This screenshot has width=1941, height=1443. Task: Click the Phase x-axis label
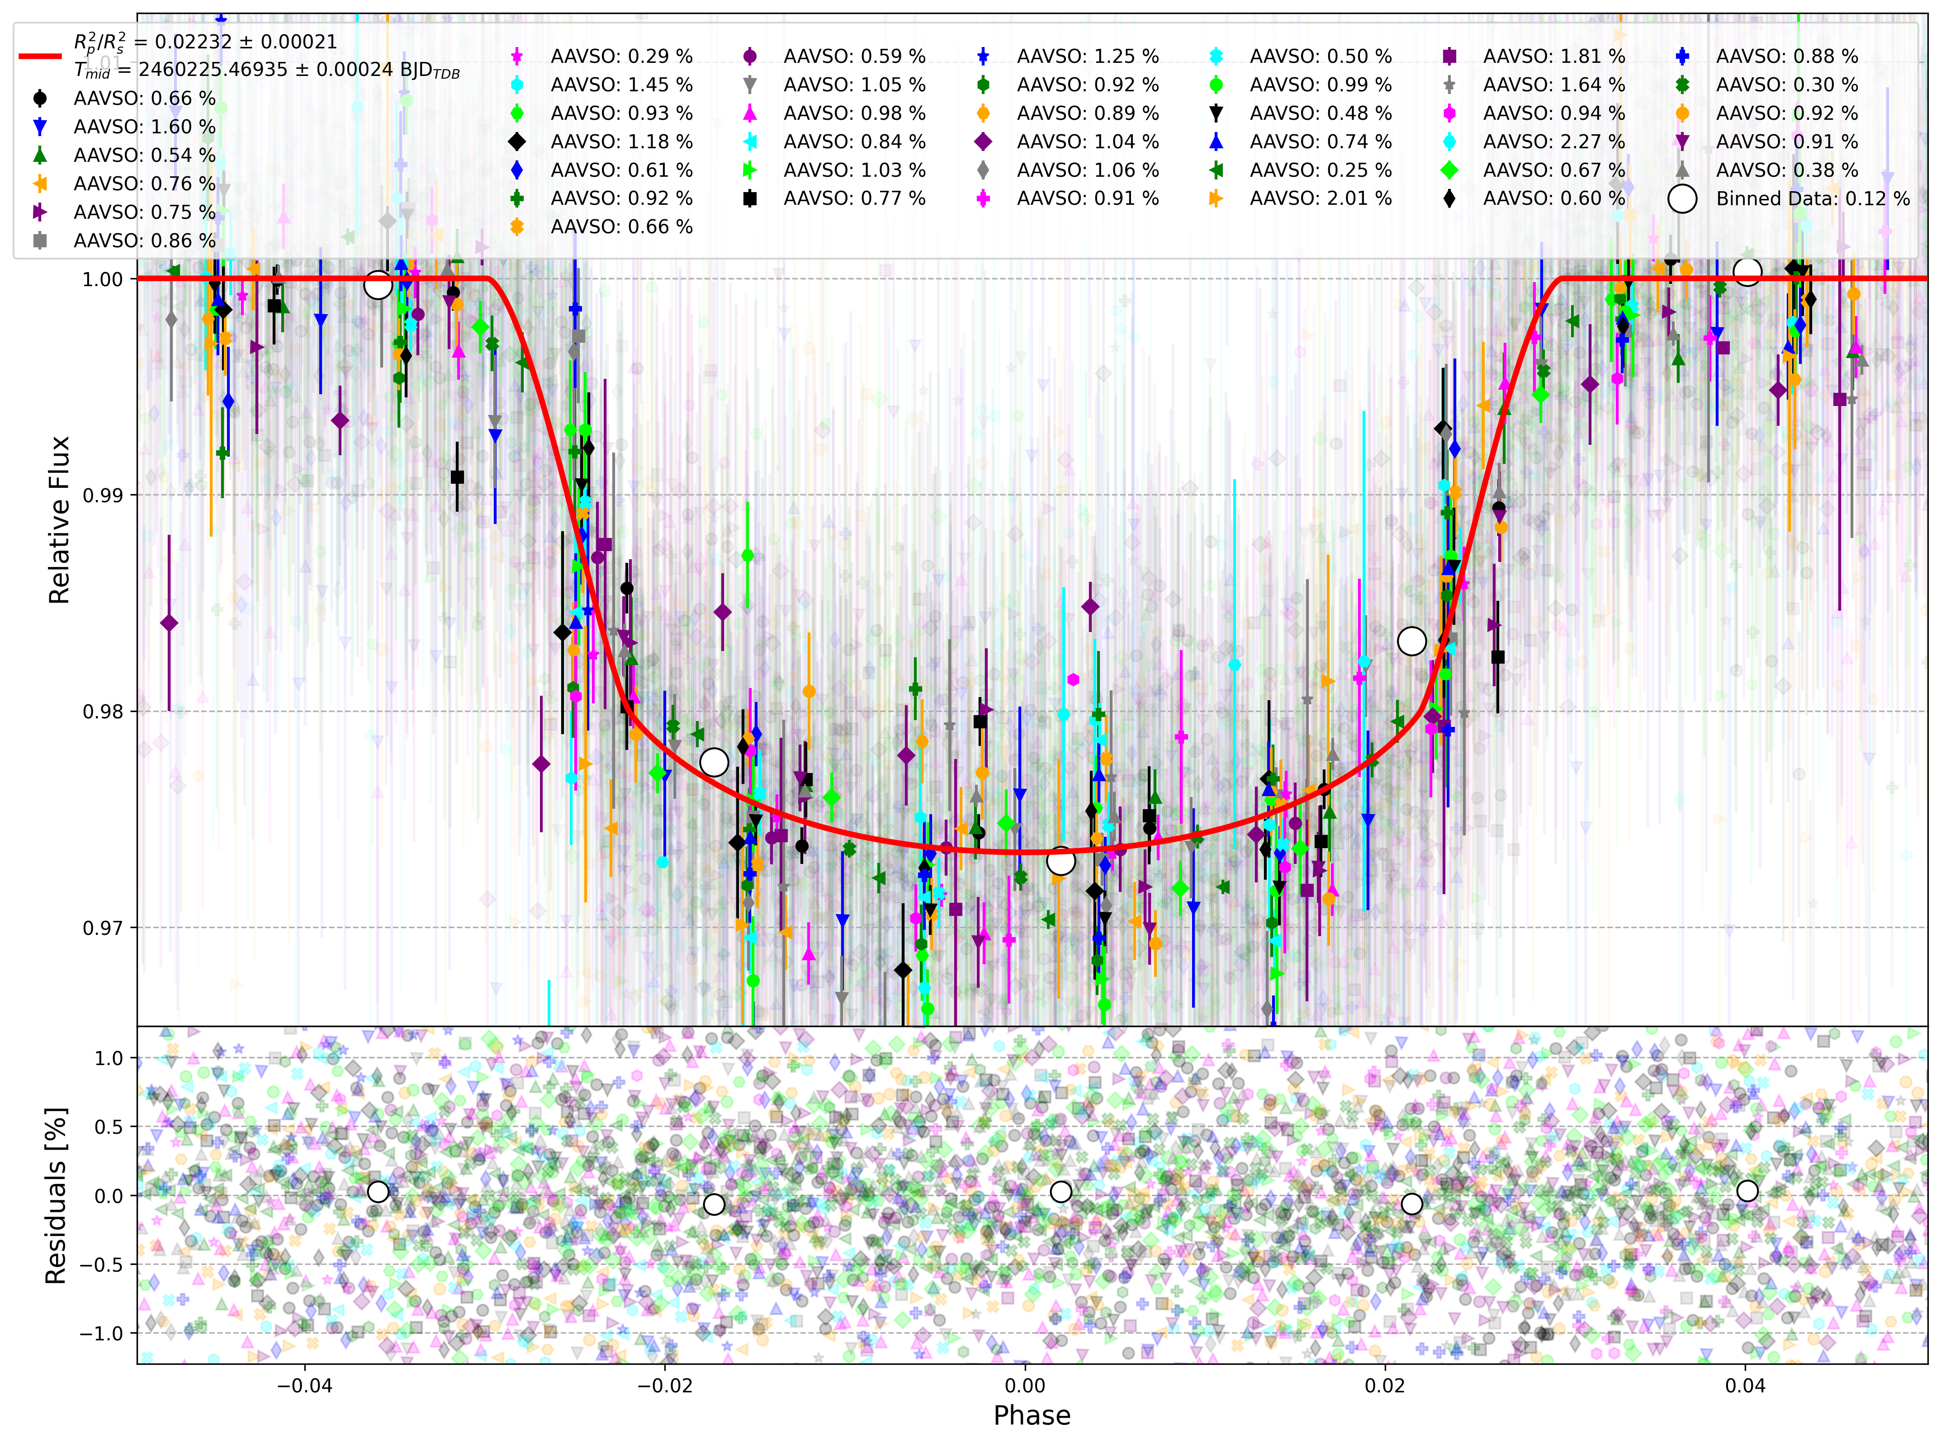coord(1032,1415)
